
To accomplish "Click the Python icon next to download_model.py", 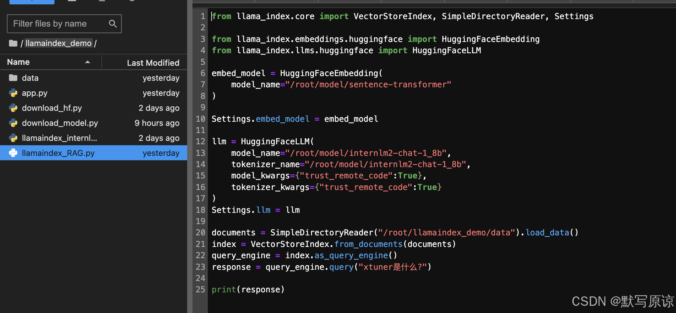I will tap(13, 123).
